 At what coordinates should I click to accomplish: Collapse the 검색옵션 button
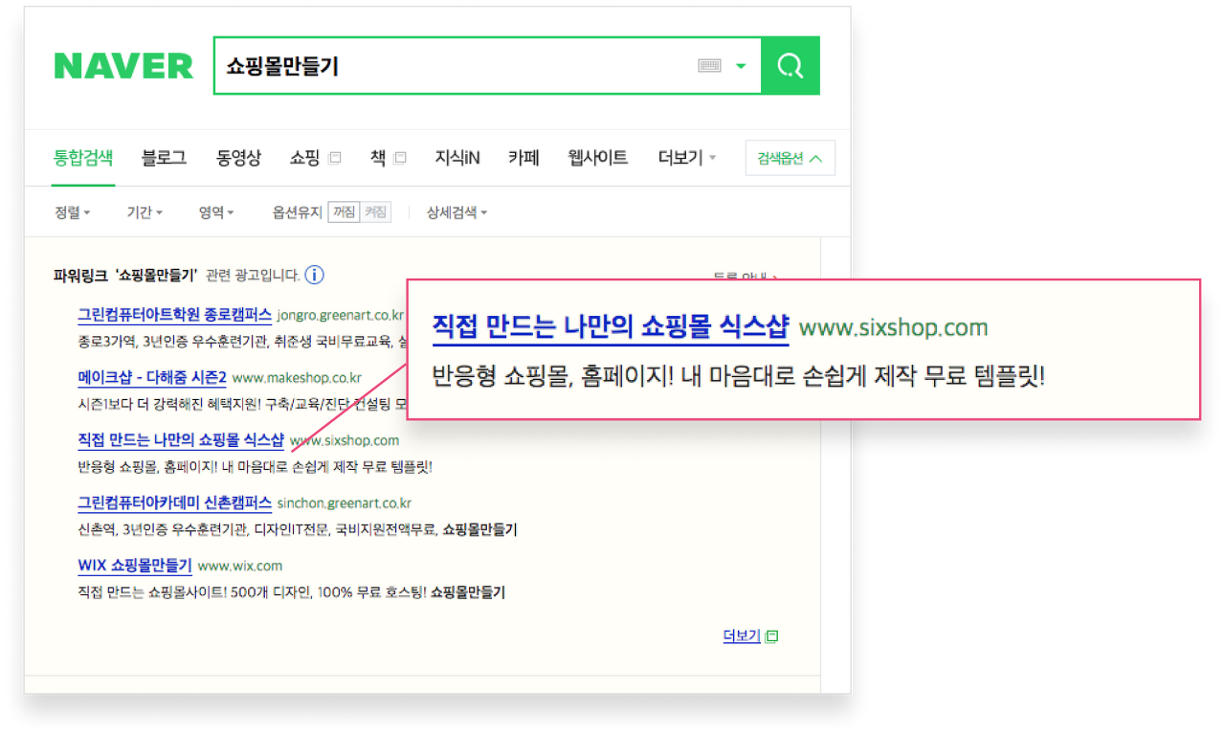coord(790,159)
